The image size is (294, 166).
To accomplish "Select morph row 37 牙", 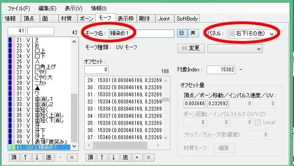I will (39, 126).
